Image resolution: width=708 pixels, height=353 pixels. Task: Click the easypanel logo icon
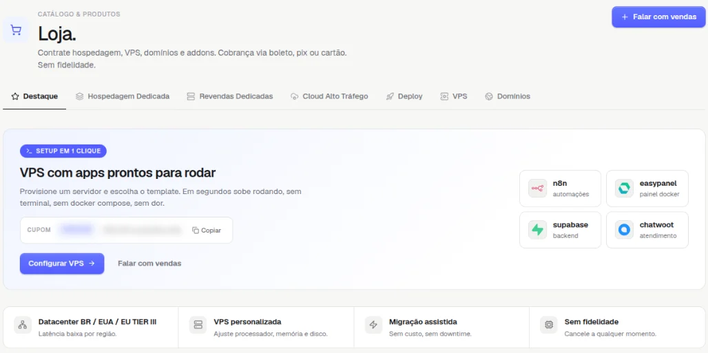tap(625, 189)
